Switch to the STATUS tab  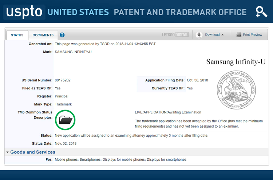[17, 35]
